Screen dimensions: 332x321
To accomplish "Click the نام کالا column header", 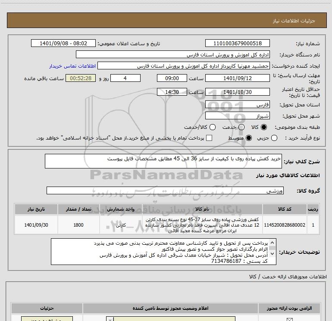I will click(202, 209).
